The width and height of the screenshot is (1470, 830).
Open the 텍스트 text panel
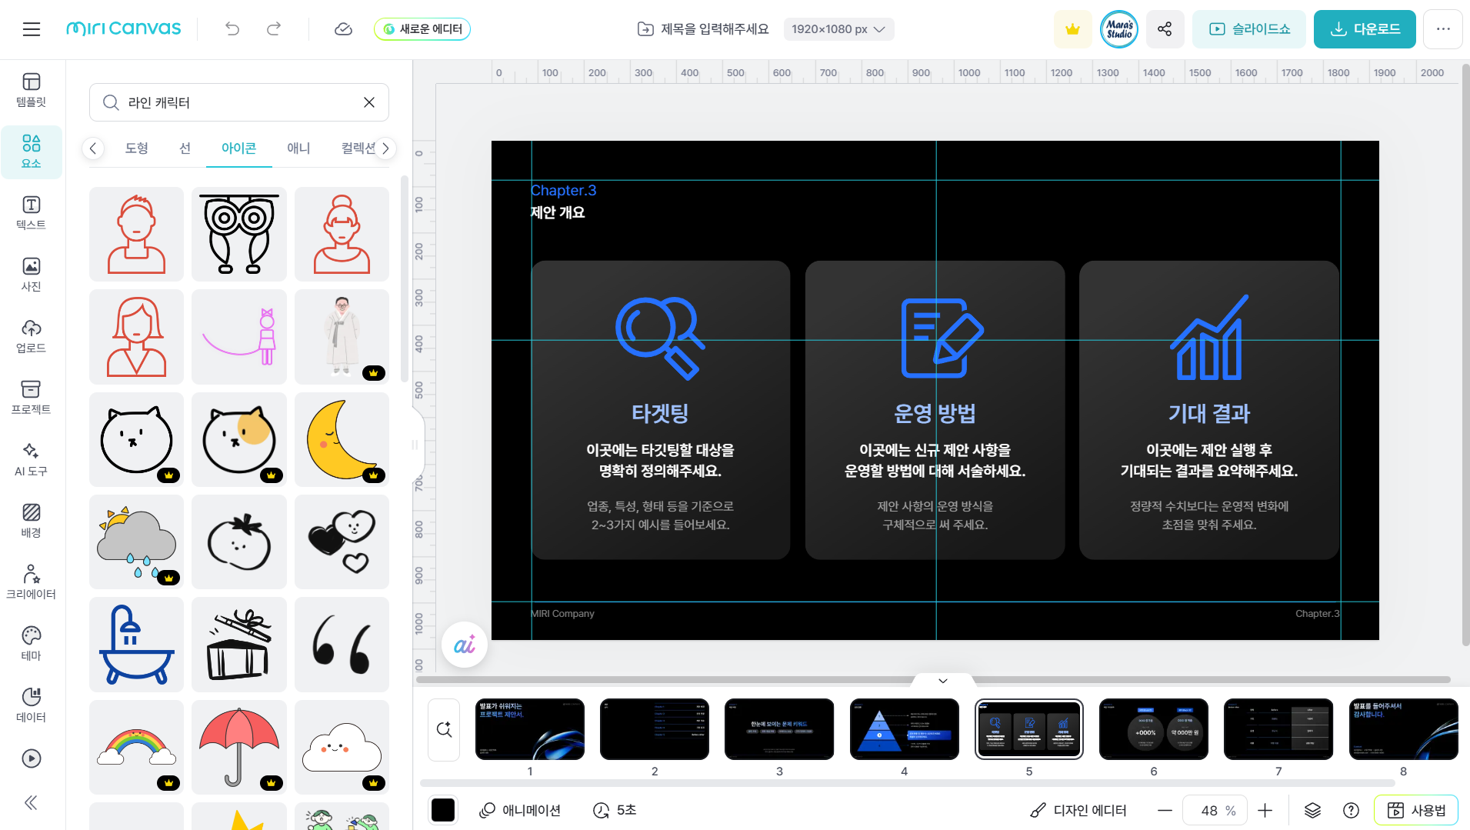click(x=31, y=212)
